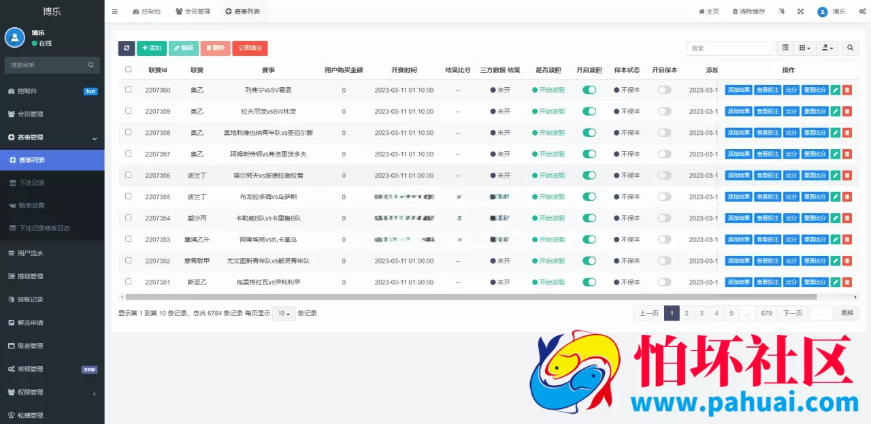
Task: Toggle 开启波胆 switch for row 2207360
Action: 589,90
